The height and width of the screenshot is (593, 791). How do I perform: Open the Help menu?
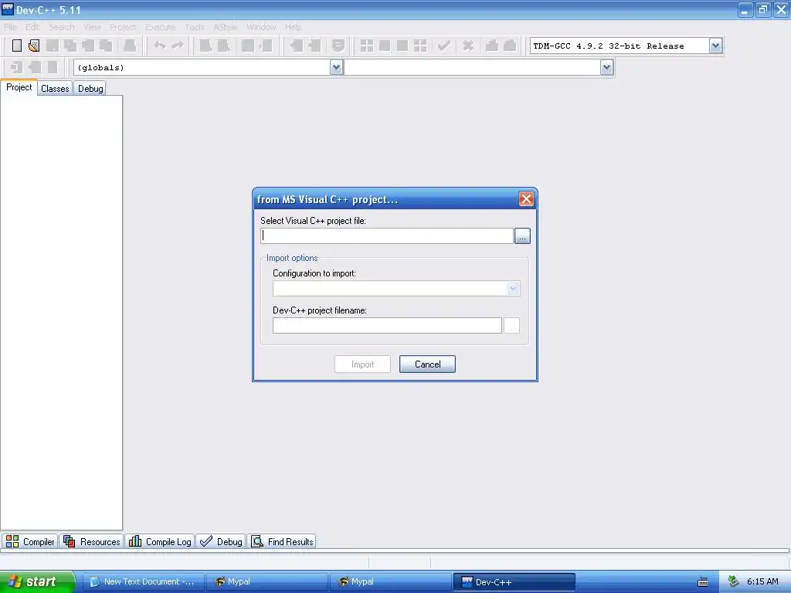pos(293,27)
